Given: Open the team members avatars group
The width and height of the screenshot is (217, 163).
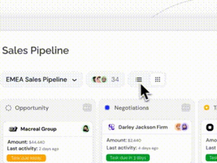Looking at the screenshot, I should (x=100, y=79).
